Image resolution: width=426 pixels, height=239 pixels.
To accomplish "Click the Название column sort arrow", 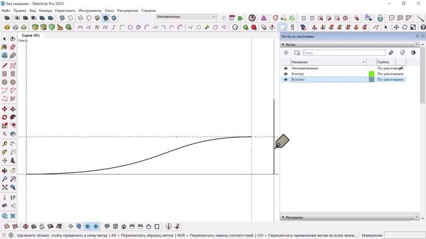I will (363, 62).
